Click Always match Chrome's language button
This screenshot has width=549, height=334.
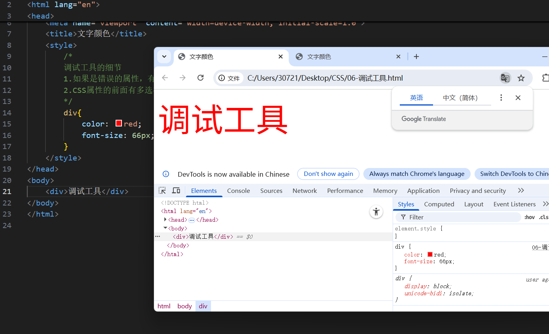[417, 174]
